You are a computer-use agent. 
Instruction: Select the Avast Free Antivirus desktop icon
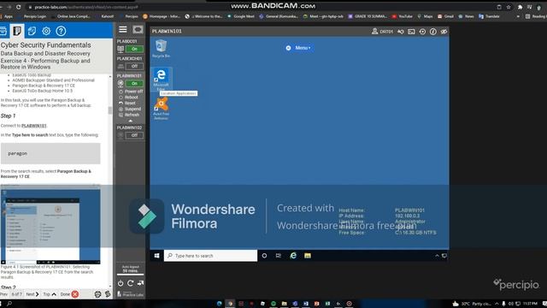(161, 109)
